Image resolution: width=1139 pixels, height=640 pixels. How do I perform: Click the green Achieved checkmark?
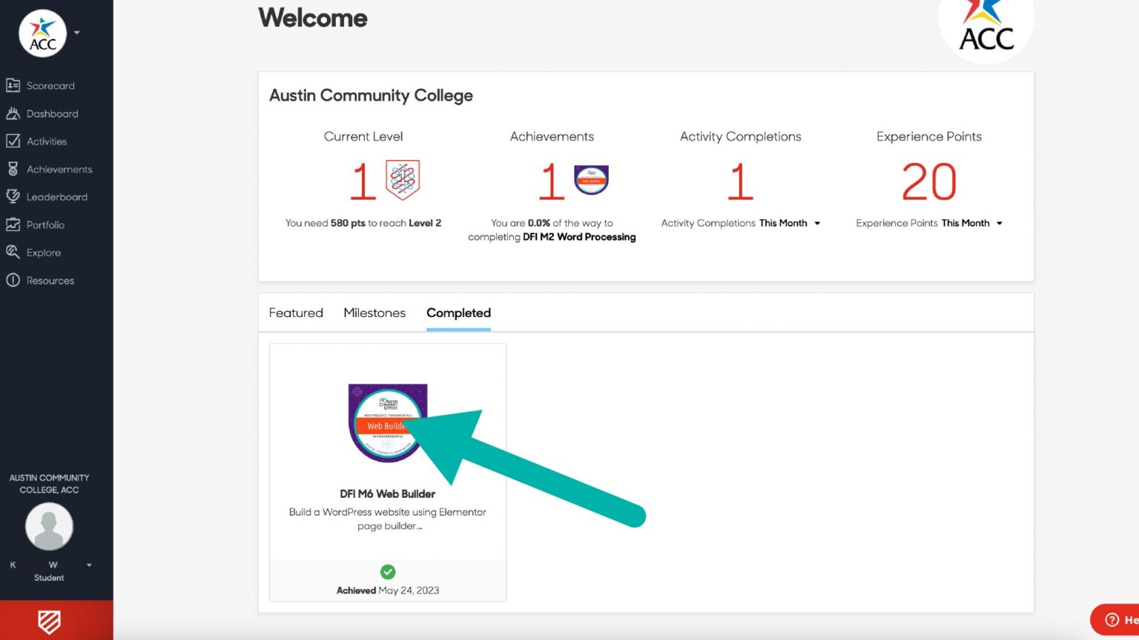pos(388,571)
